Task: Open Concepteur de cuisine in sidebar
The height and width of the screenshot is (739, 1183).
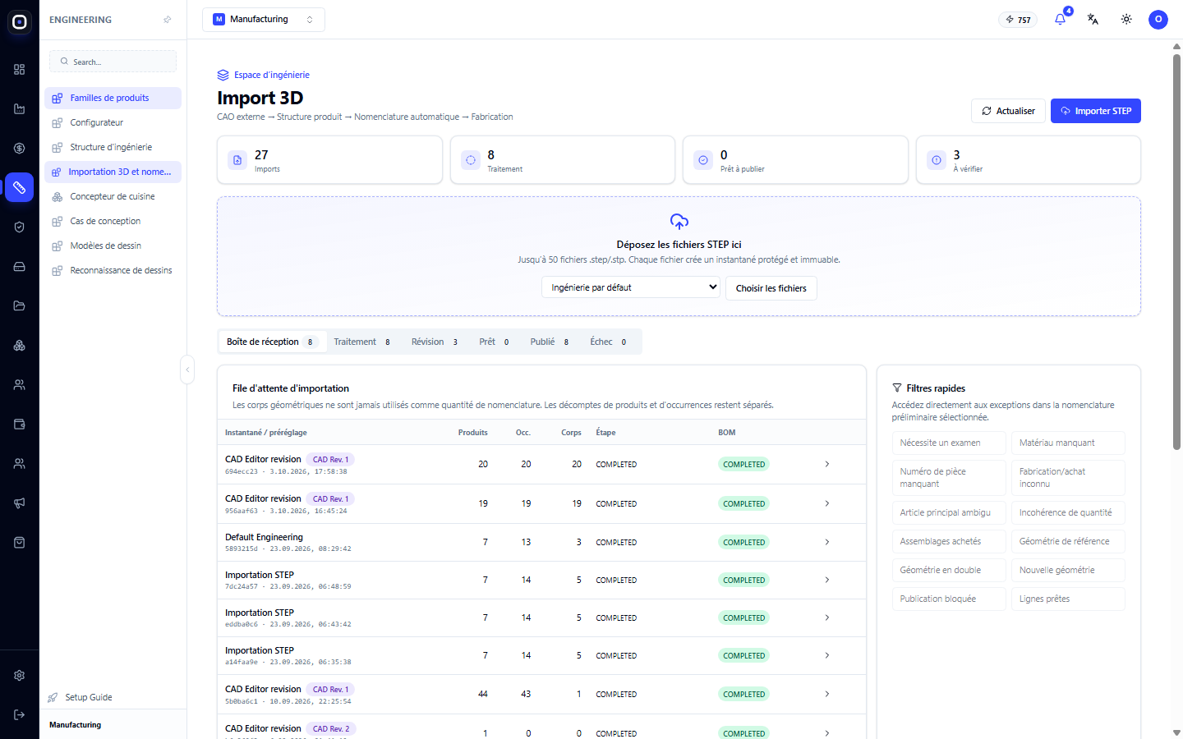Action: pyautogui.click(x=113, y=196)
